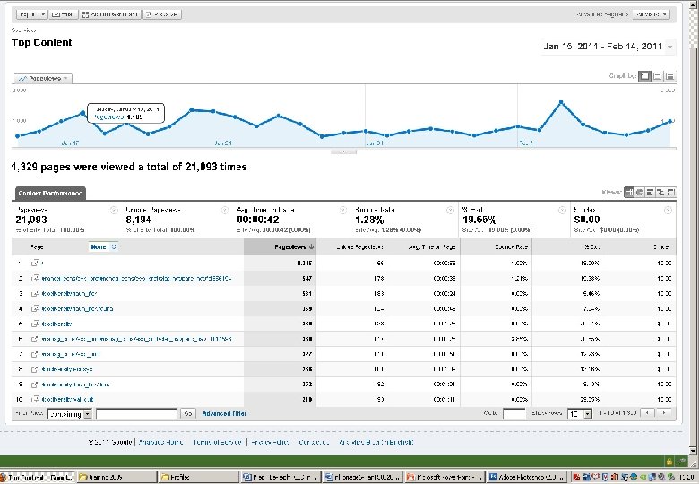Open help icon for Unique Pageviews metric
699x484 pixels.
coord(225,211)
